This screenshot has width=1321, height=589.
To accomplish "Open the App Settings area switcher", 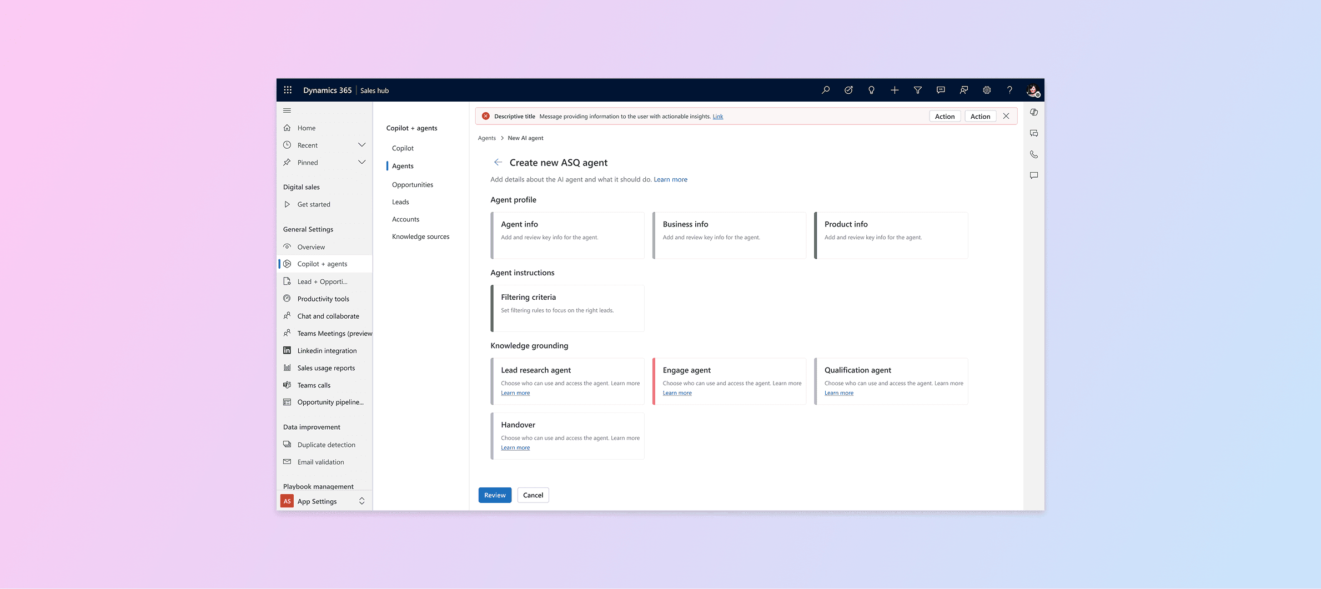I will (325, 501).
